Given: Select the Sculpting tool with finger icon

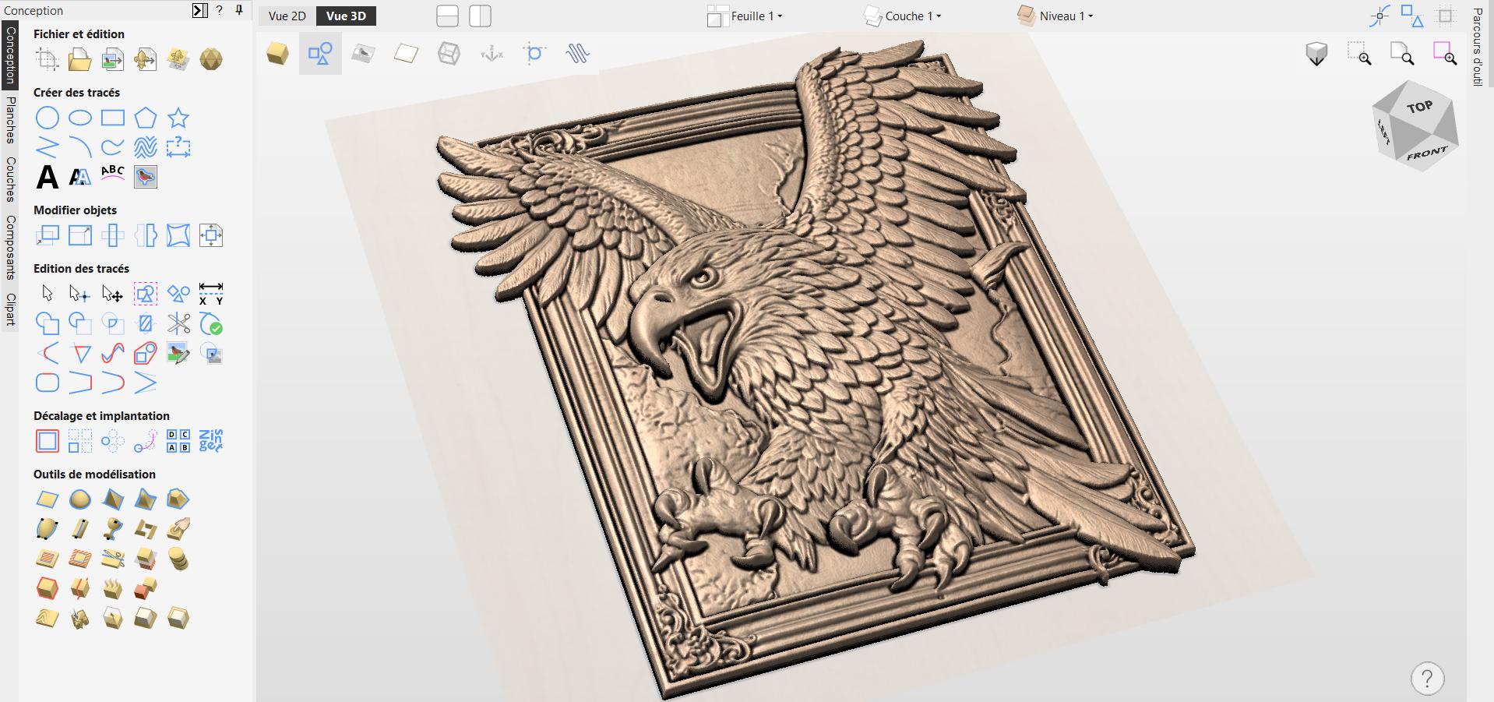Looking at the screenshot, I should [x=178, y=529].
